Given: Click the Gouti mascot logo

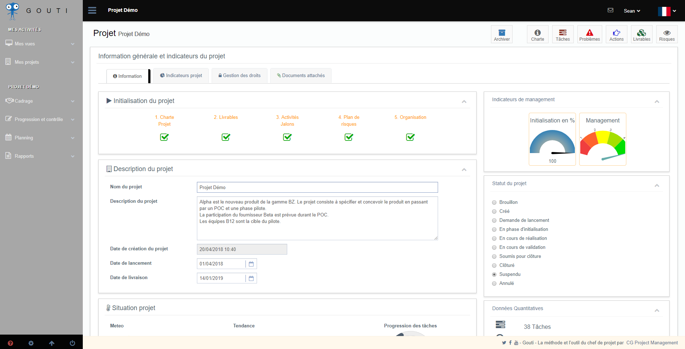Looking at the screenshot, I should click(13, 11).
